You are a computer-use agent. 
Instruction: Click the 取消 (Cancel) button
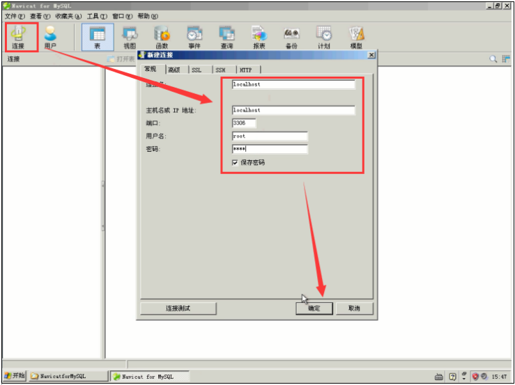[354, 308]
